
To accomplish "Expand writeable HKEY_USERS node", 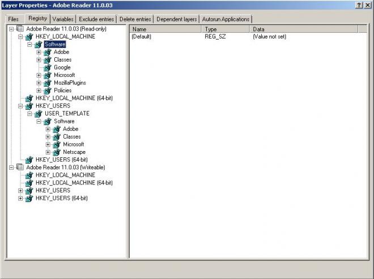I will click(x=20, y=191).
